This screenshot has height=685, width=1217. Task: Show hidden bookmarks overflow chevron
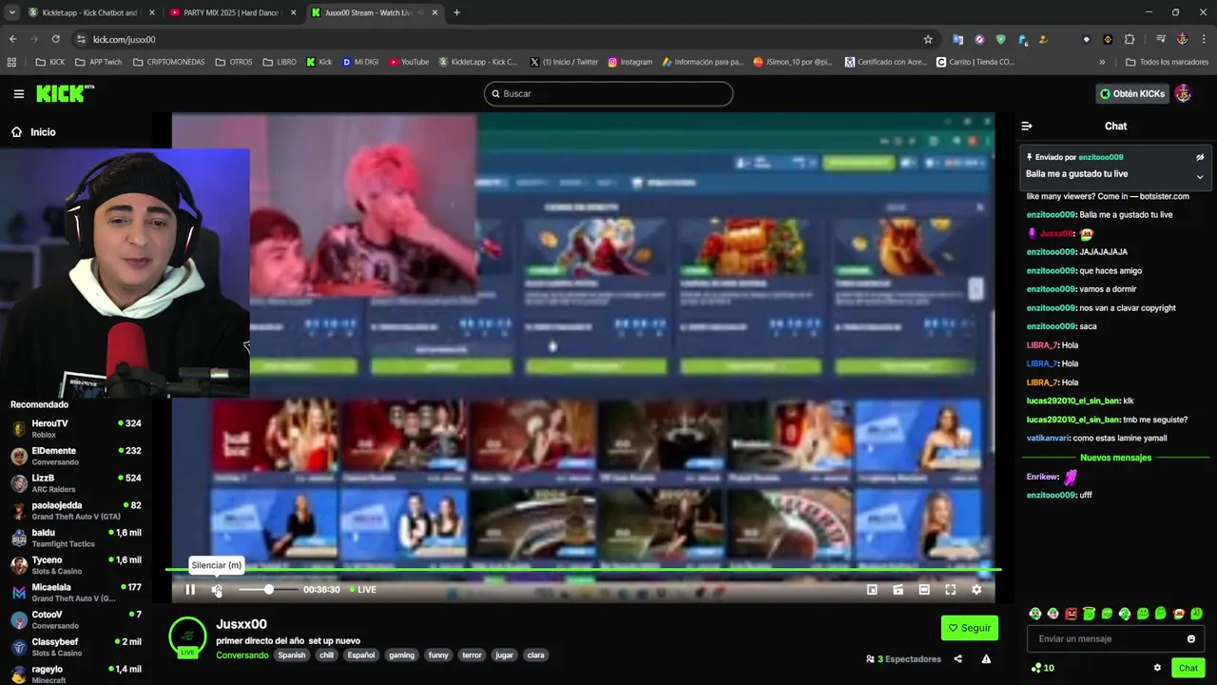1102,62
